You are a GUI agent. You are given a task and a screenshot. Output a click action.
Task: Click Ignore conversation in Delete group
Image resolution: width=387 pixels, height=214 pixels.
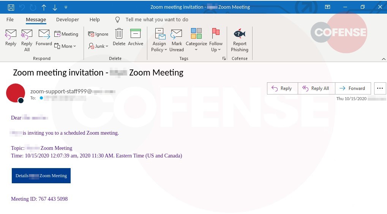pyautogui.click(x=98, y=34)
